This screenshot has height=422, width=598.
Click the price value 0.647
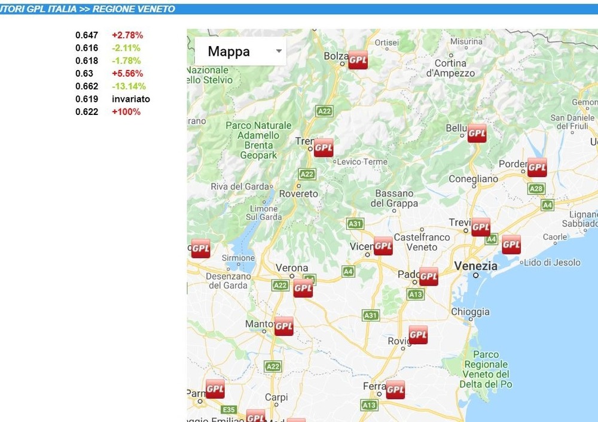87,35
